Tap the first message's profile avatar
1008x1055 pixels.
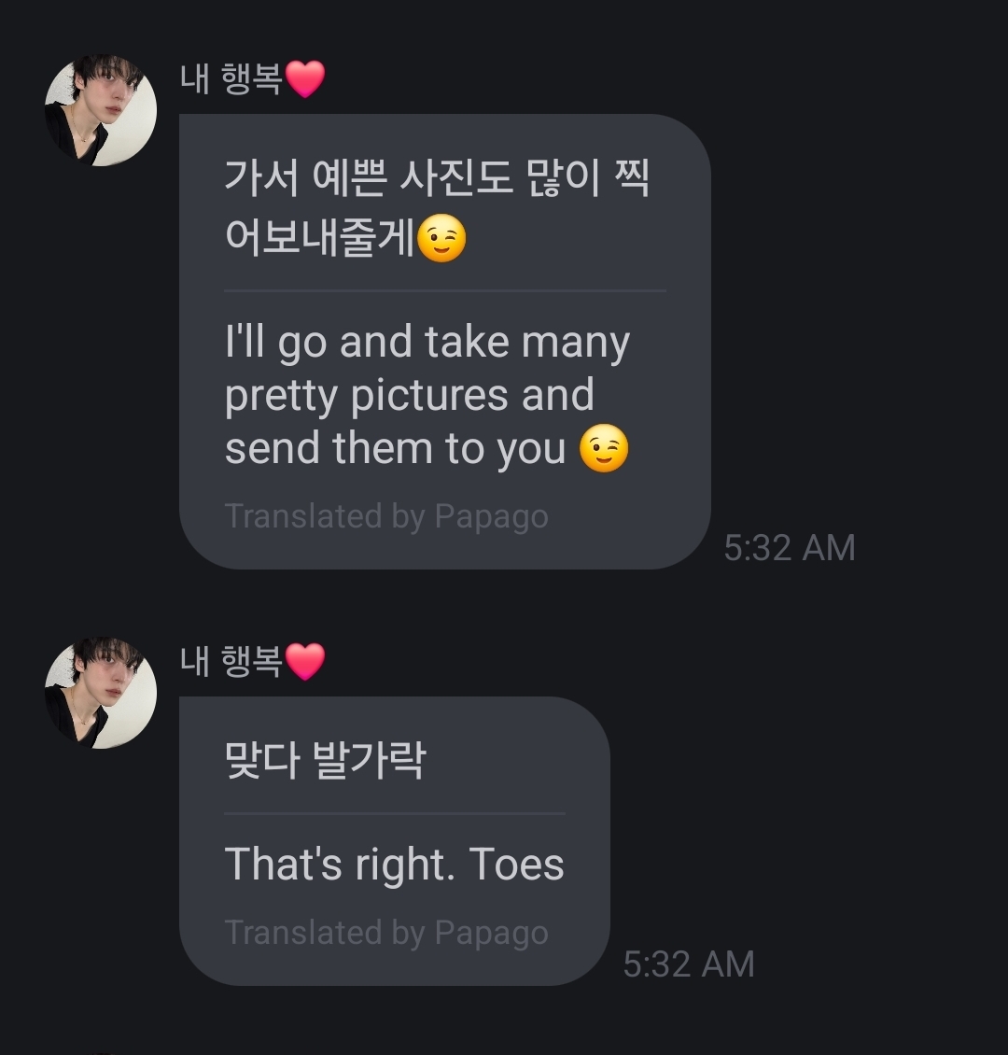[x=101, y=110]
